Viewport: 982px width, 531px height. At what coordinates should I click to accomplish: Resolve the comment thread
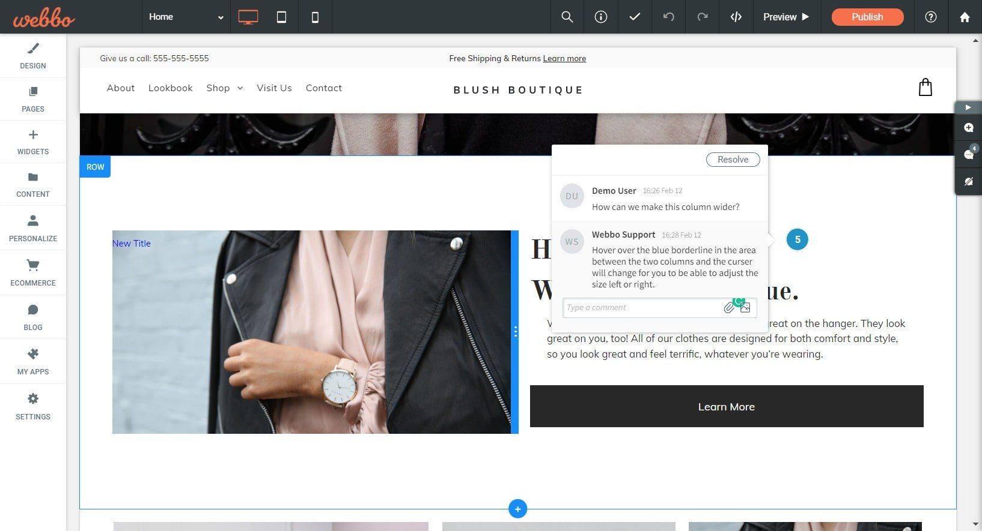pos(733,160)
